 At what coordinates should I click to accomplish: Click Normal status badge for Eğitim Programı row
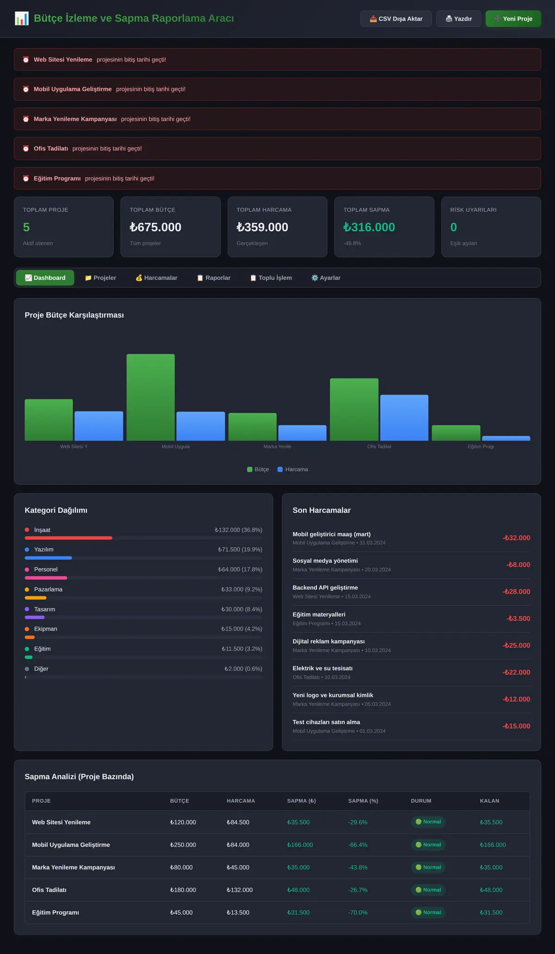point(428,912)
